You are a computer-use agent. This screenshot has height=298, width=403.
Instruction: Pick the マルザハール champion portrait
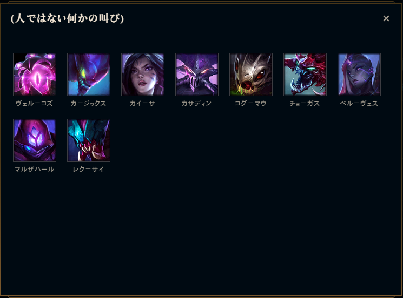coord(35,140)
